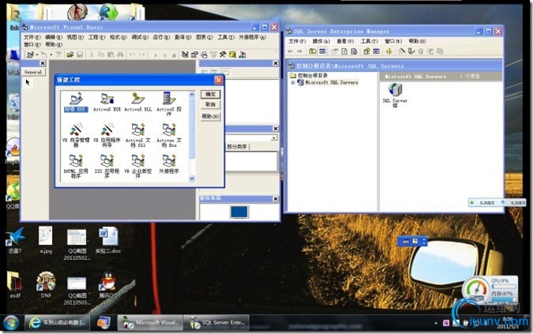Screen dimensions: 533x334
Task: Click Undo arrow in Visual Basic toolbar
Action: (x=132, y=54)
